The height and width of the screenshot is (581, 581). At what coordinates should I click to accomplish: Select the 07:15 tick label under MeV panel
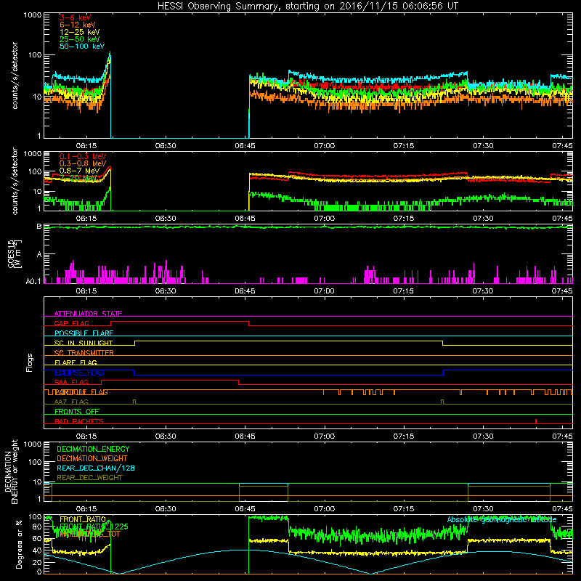coord(404,219)
